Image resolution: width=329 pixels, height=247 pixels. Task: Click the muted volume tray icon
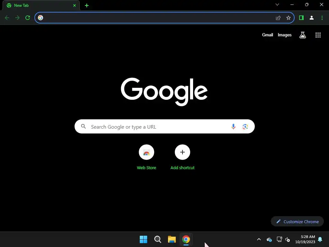tap(288, 239)
